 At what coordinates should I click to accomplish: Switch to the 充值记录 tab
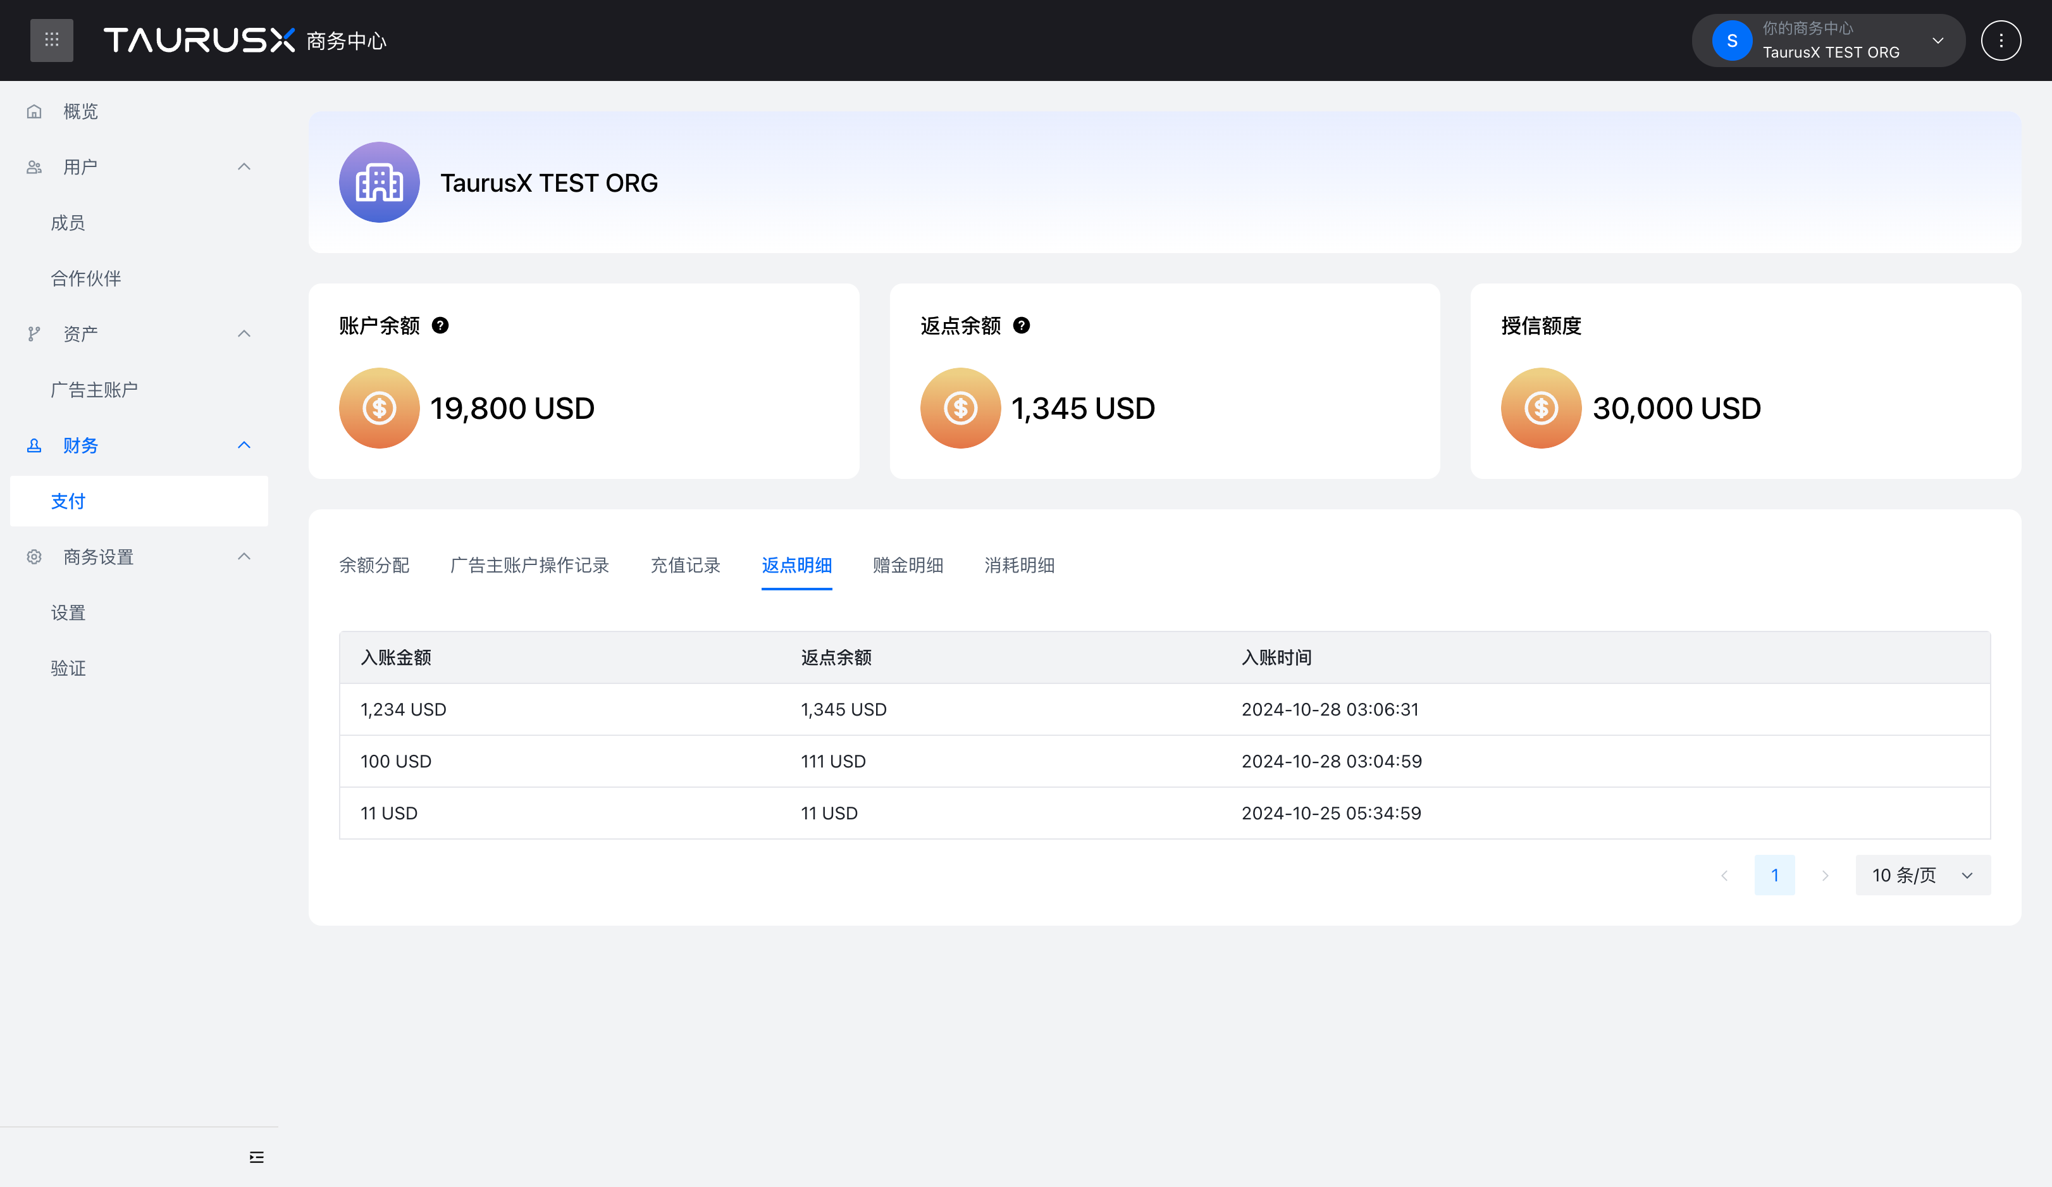pyautogui.click(x=686, y=566)
